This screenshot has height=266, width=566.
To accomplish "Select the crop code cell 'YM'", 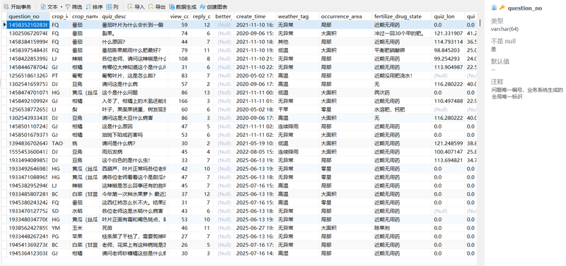I will (x=60, y=228).
